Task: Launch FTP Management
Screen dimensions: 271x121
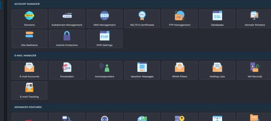Action: click(180, 19)
